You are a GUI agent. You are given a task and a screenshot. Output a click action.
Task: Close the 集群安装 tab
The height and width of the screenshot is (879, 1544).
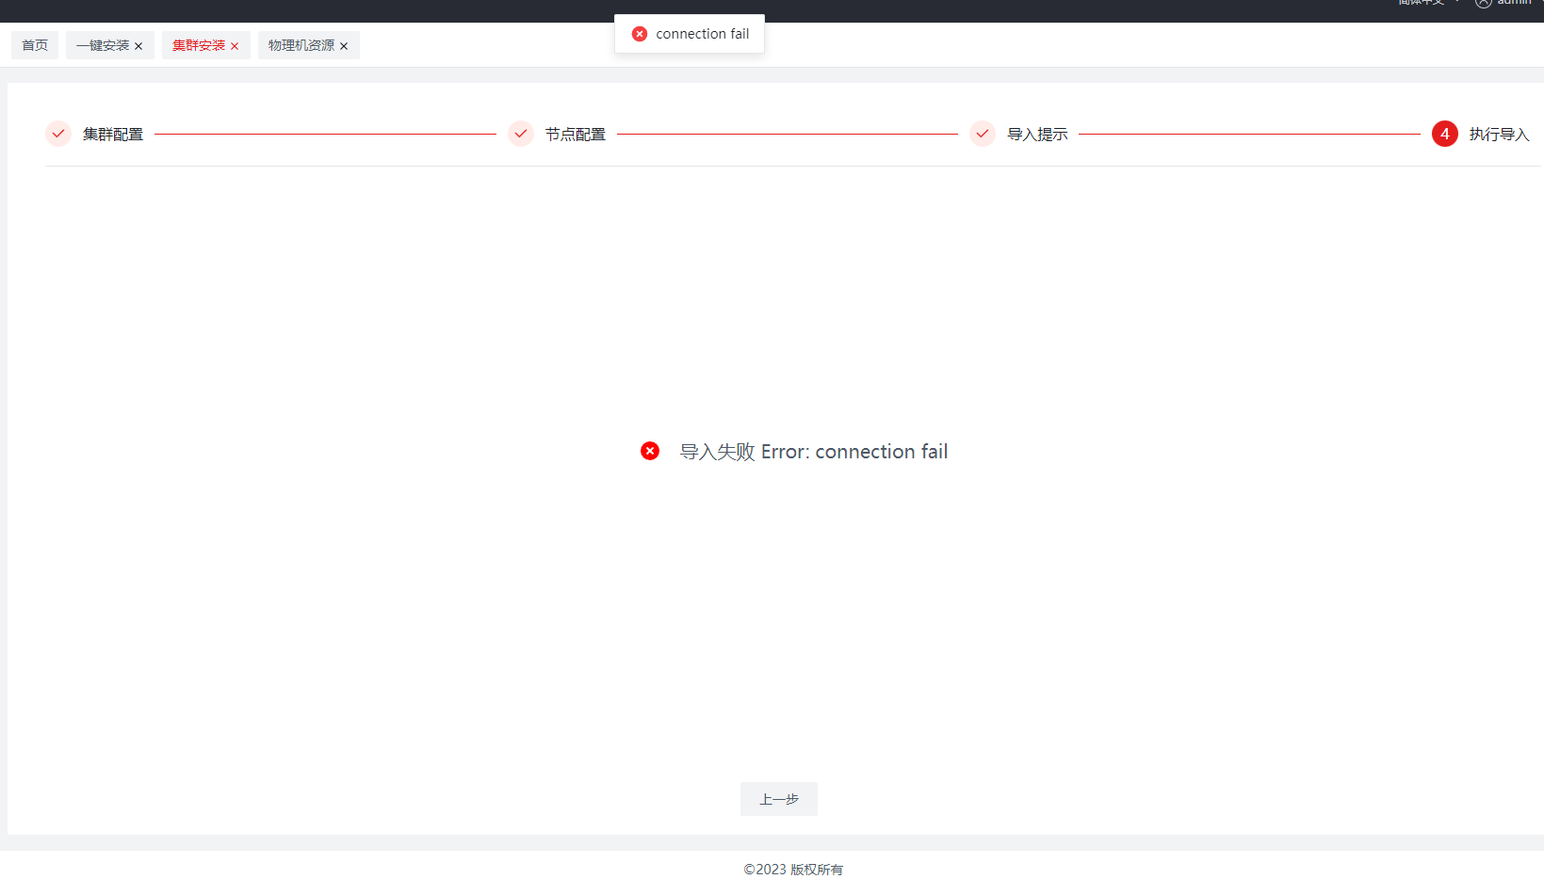coord(235,46)
